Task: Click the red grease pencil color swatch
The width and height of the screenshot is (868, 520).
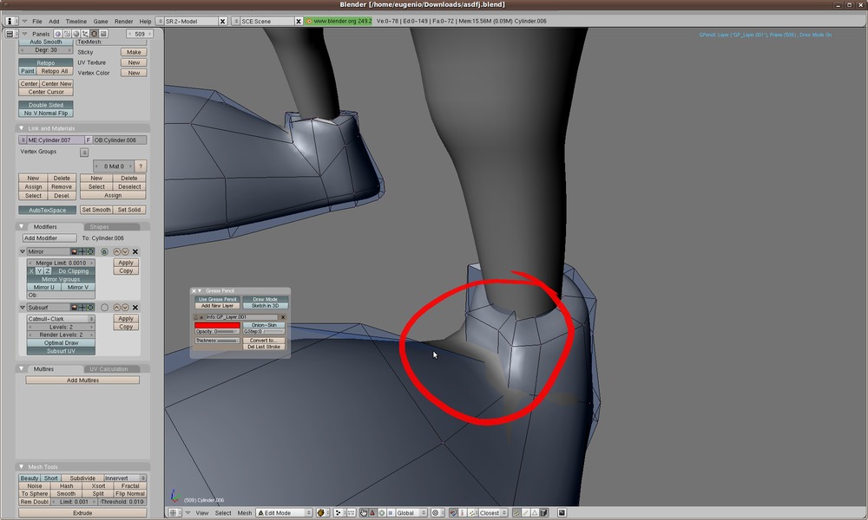Action: click(x=218, y=325)
